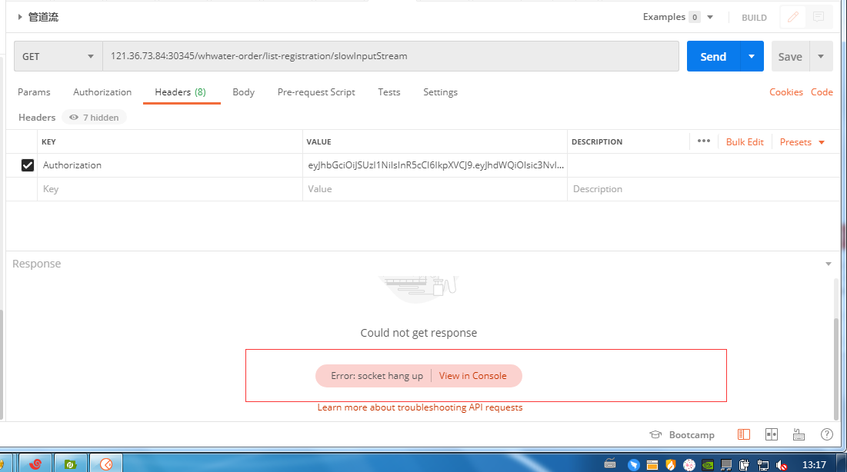Open the Pre-request Script tab
Image resolution: width=847 pixels, height=472 pixels.
click(x=316, y=91)
